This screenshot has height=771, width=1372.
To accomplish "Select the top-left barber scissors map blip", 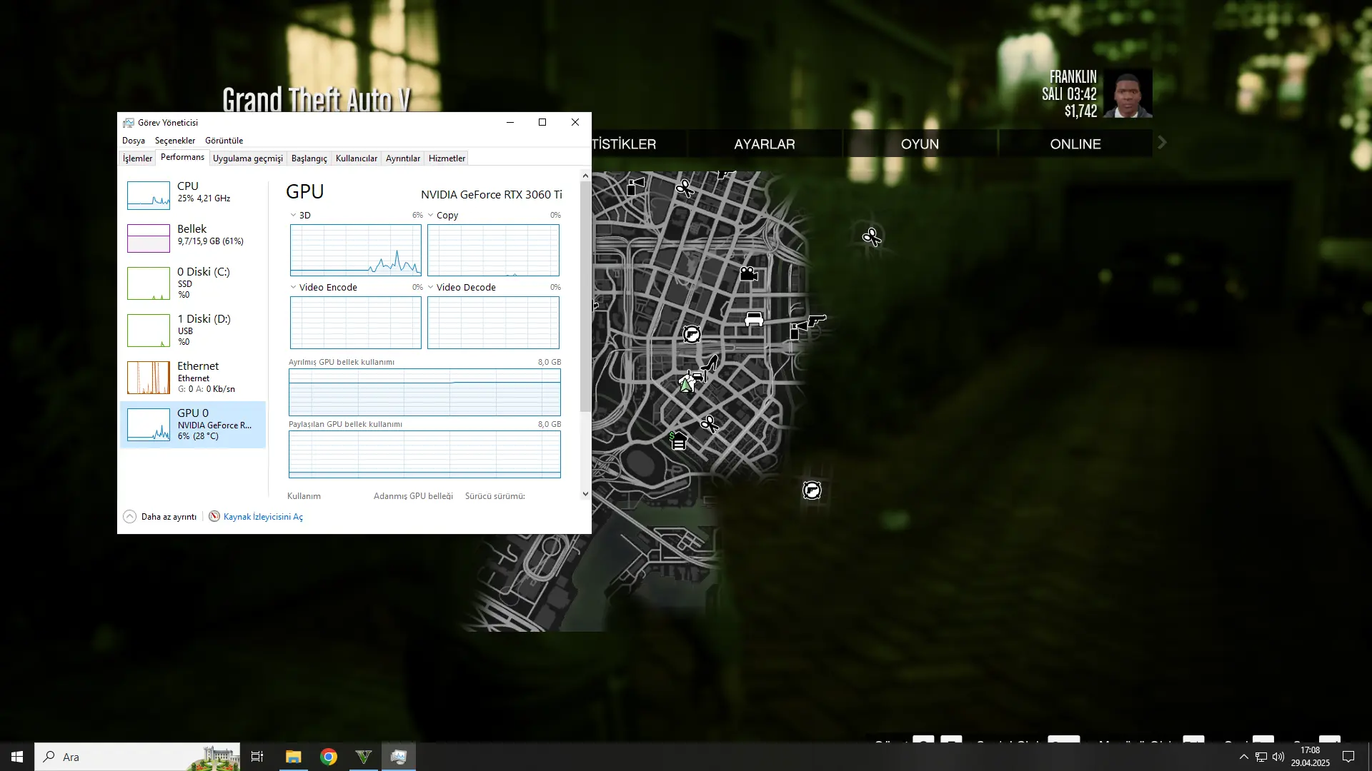I will click(x=685, y=188).
